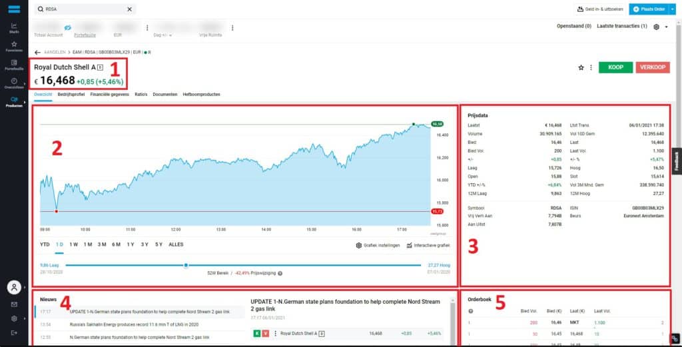Select 6M chart range

(x=116, y=245)
